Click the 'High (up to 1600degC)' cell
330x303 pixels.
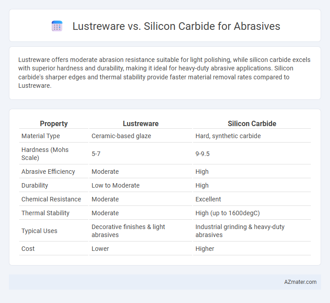pyautogui.click(x=227, y=213)
